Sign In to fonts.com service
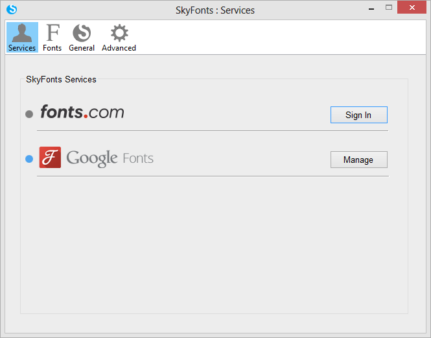431x338 pixels. tap(358, 115)
